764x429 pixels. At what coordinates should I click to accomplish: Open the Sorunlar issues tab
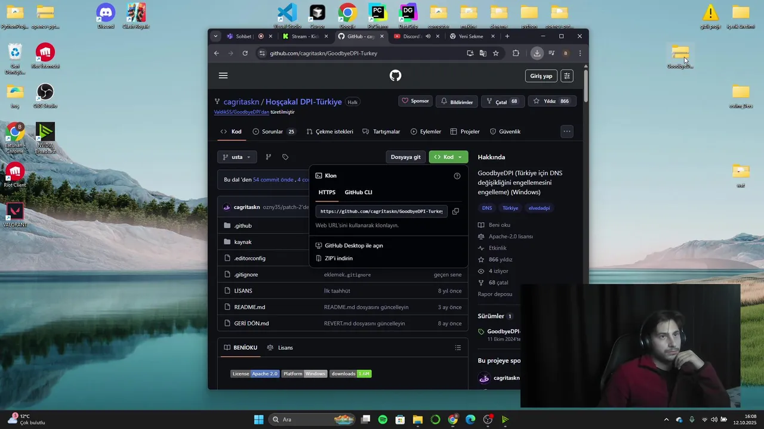[x=274, y=132]
